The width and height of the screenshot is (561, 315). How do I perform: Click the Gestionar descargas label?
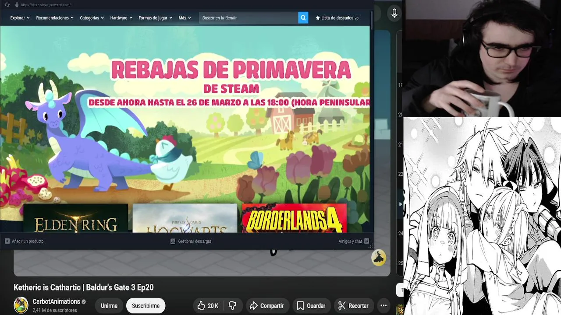pos(195,241)
